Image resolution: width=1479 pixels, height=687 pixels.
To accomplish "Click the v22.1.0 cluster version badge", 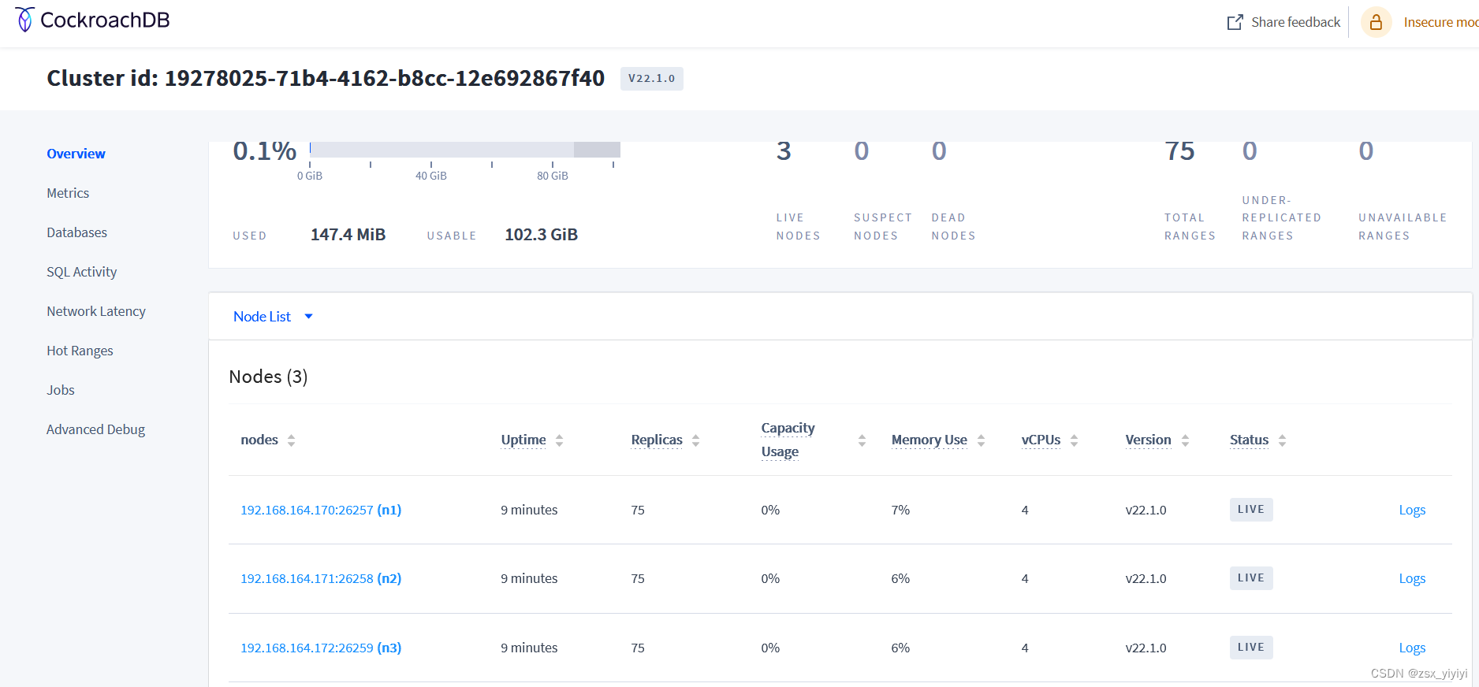I will click(x=652, y=79).
